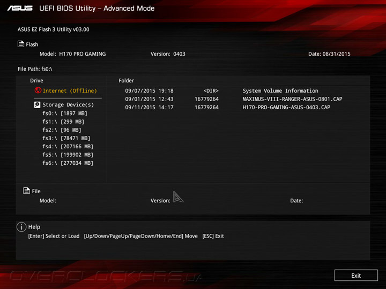
Task: Select Internet (Offline) drive option
Action: coord(70,90)
